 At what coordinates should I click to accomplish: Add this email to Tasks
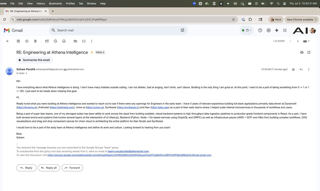pyautogui.click(x=64, y=41)
